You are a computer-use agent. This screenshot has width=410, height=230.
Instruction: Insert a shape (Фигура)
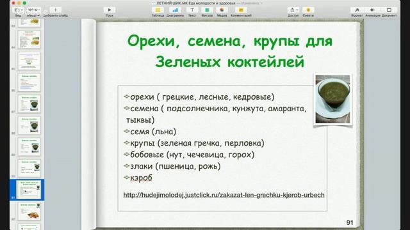[207, 10]
